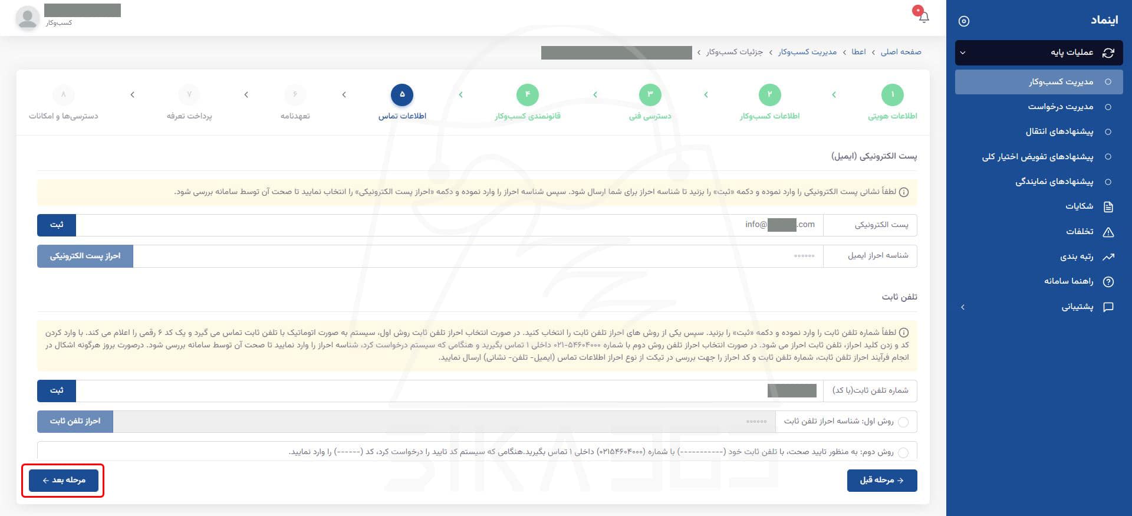Viewport: 1132px width, 516px height.
Task: Select radio روش اول شناسه احراز تلفن ثابت
Action: pos(903,422)
